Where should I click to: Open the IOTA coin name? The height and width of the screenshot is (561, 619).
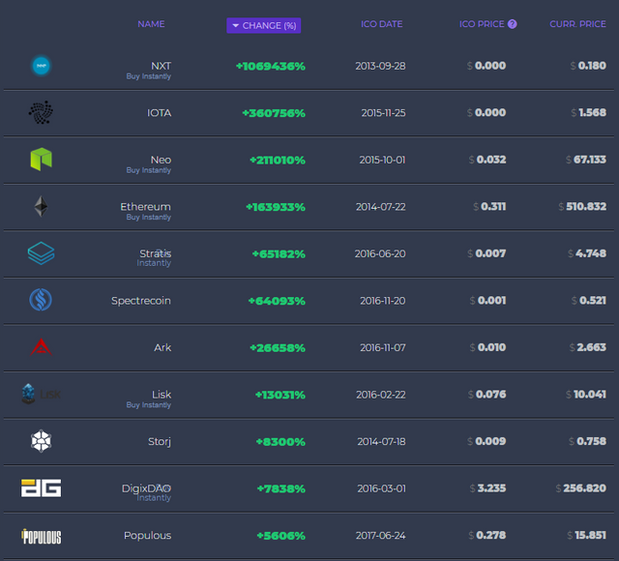(159, 113)
